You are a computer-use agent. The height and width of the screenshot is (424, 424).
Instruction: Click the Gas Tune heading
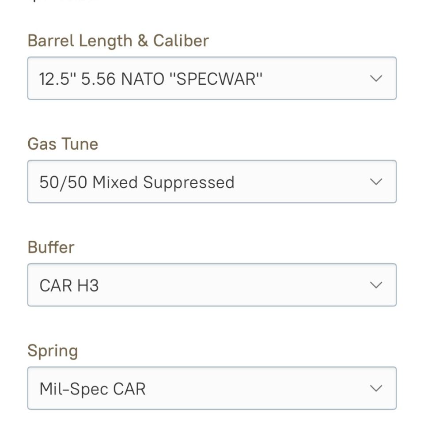pos(62,144)
